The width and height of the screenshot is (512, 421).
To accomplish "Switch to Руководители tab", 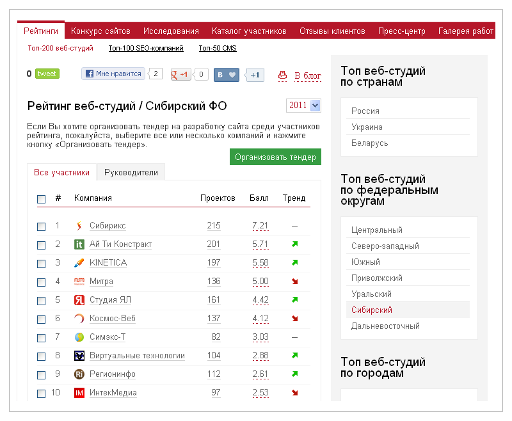I will (x=131, y=172).
